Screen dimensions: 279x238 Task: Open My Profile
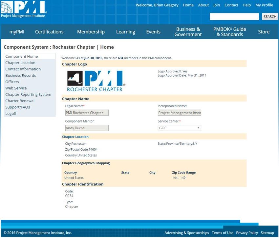tap(264, 5)
